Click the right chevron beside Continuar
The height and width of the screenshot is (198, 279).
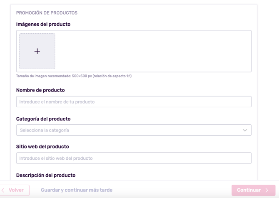(267, 191)
